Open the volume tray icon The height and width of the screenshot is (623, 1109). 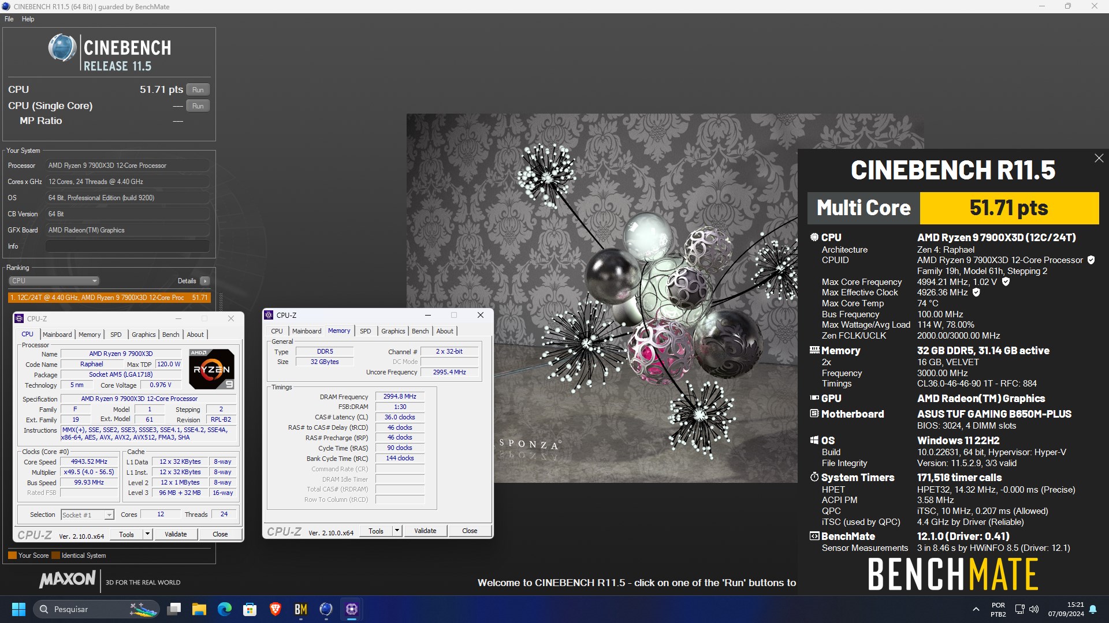tap(1034, 609)
